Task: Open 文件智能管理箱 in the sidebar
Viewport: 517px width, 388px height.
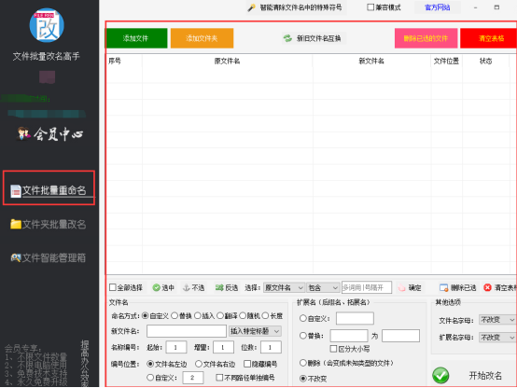Action: point(49,257)
